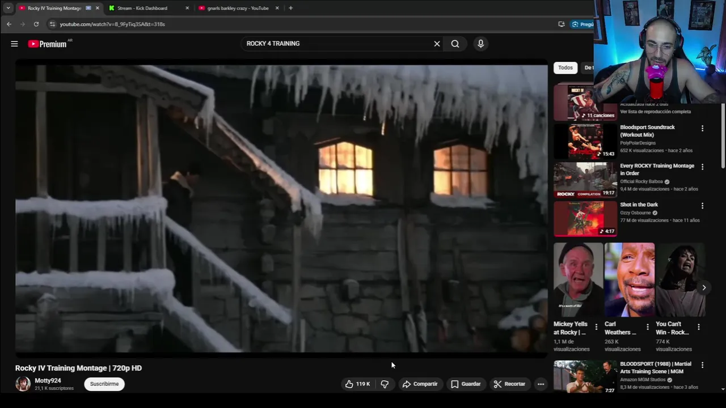The image size is (726, 408).
Task: Go back in browser history
Action: point(9,24)
